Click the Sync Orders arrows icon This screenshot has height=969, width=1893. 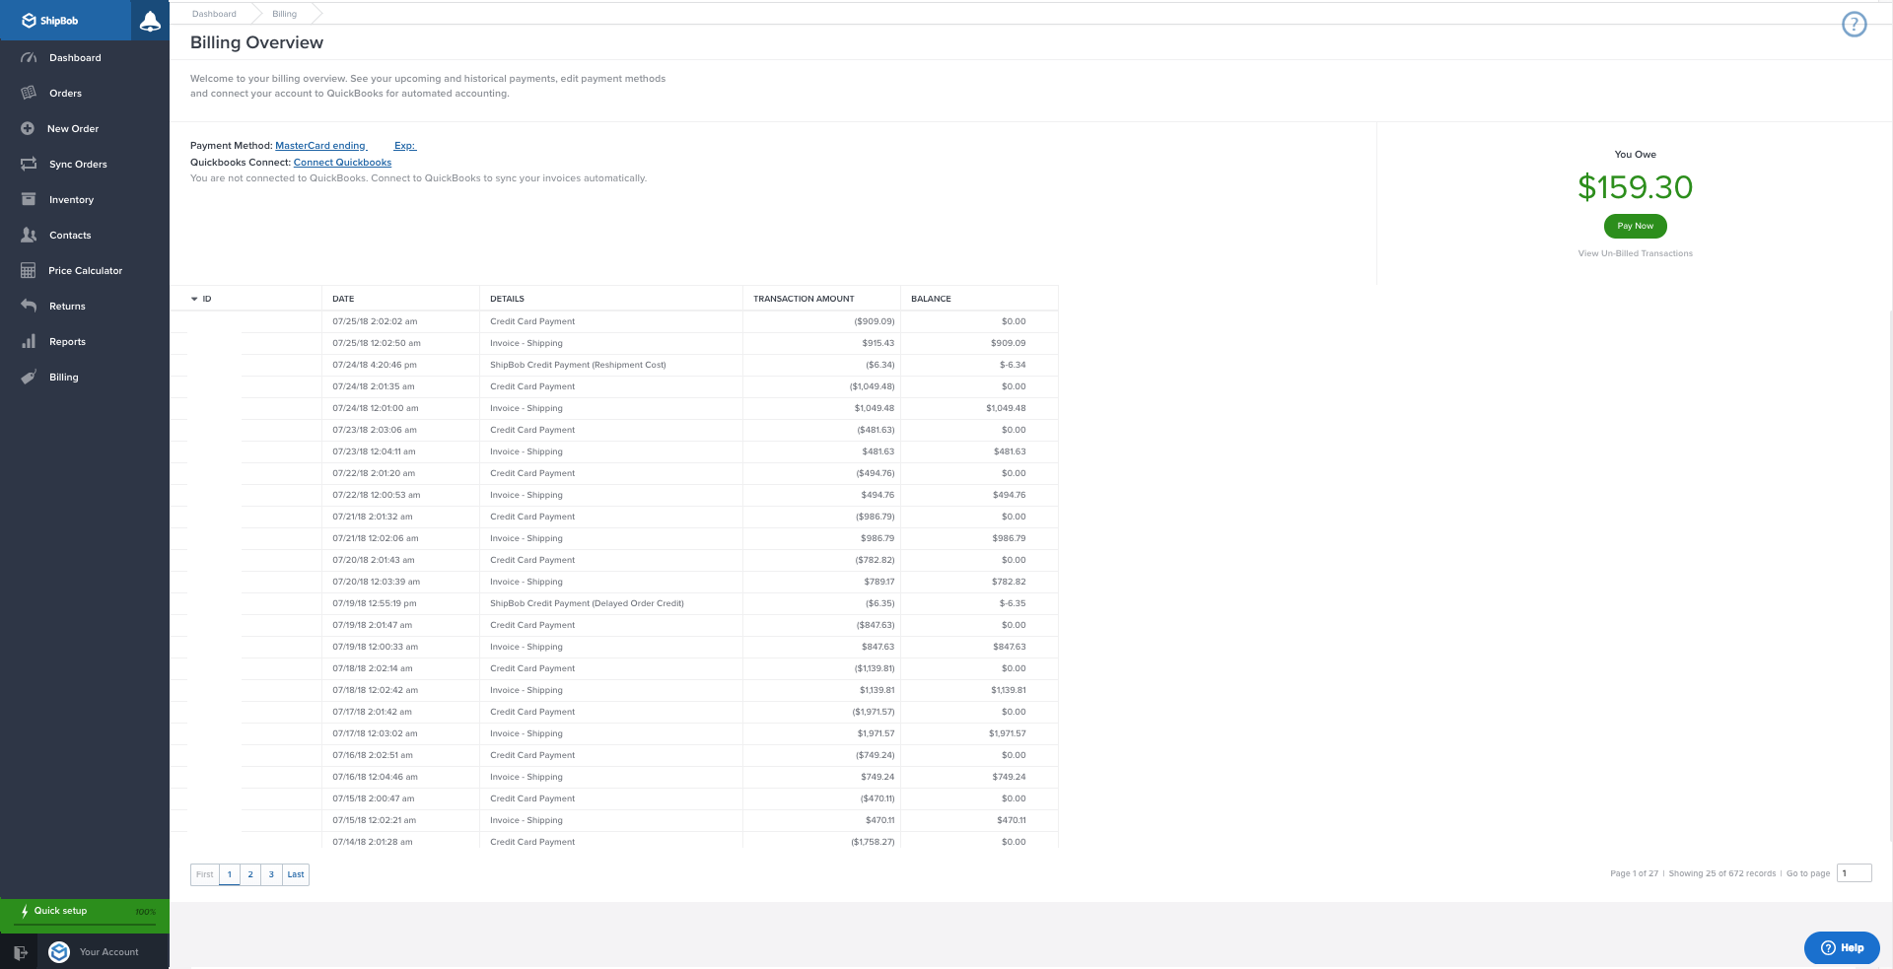[29, 165]
